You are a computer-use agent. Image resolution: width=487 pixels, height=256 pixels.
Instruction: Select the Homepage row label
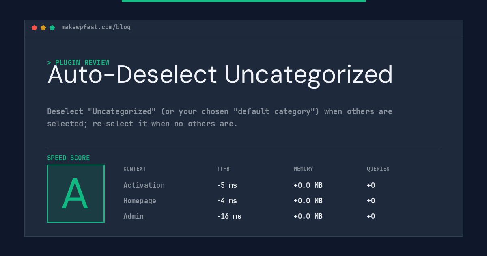coord(140,201)
